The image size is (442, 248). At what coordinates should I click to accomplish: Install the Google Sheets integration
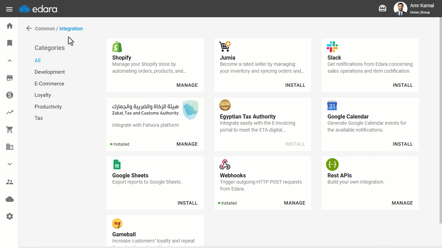[x=188, y=203]
